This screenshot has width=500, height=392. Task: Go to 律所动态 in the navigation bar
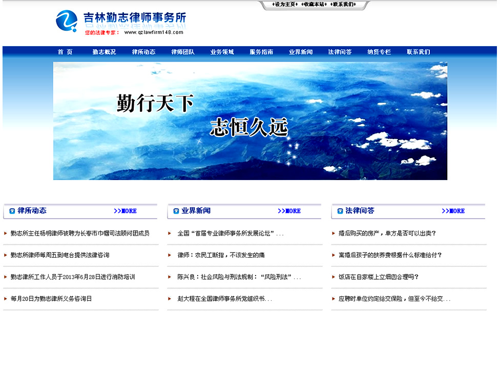143,52
